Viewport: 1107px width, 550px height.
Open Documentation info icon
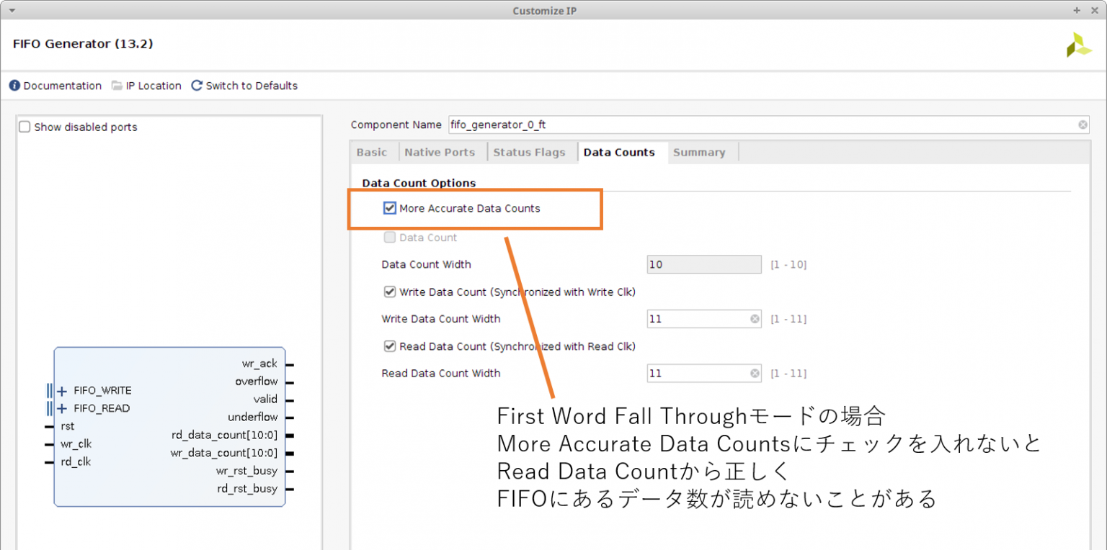coord(14,86)
